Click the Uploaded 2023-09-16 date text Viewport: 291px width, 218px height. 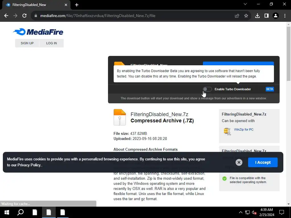tap(140, 139)
